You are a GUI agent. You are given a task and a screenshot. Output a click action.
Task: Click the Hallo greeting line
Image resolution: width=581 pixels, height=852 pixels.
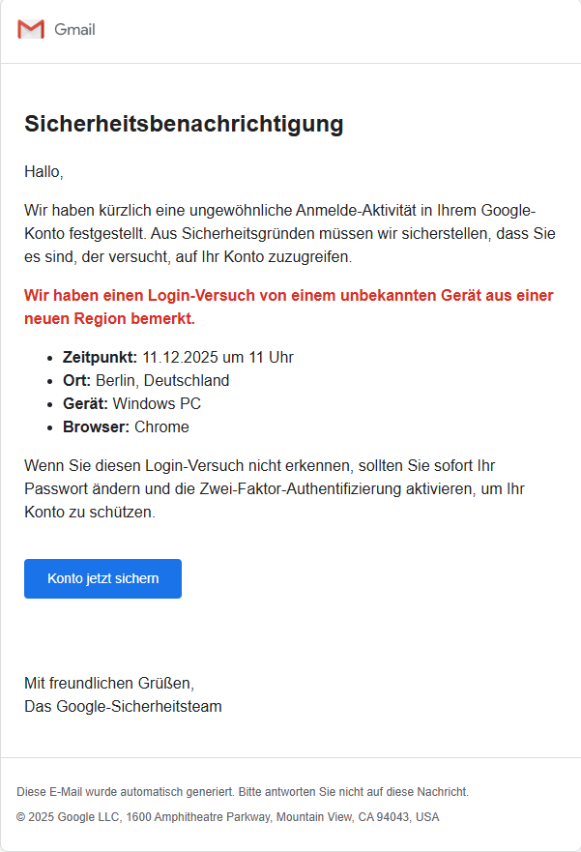click(x=44, y=172)
